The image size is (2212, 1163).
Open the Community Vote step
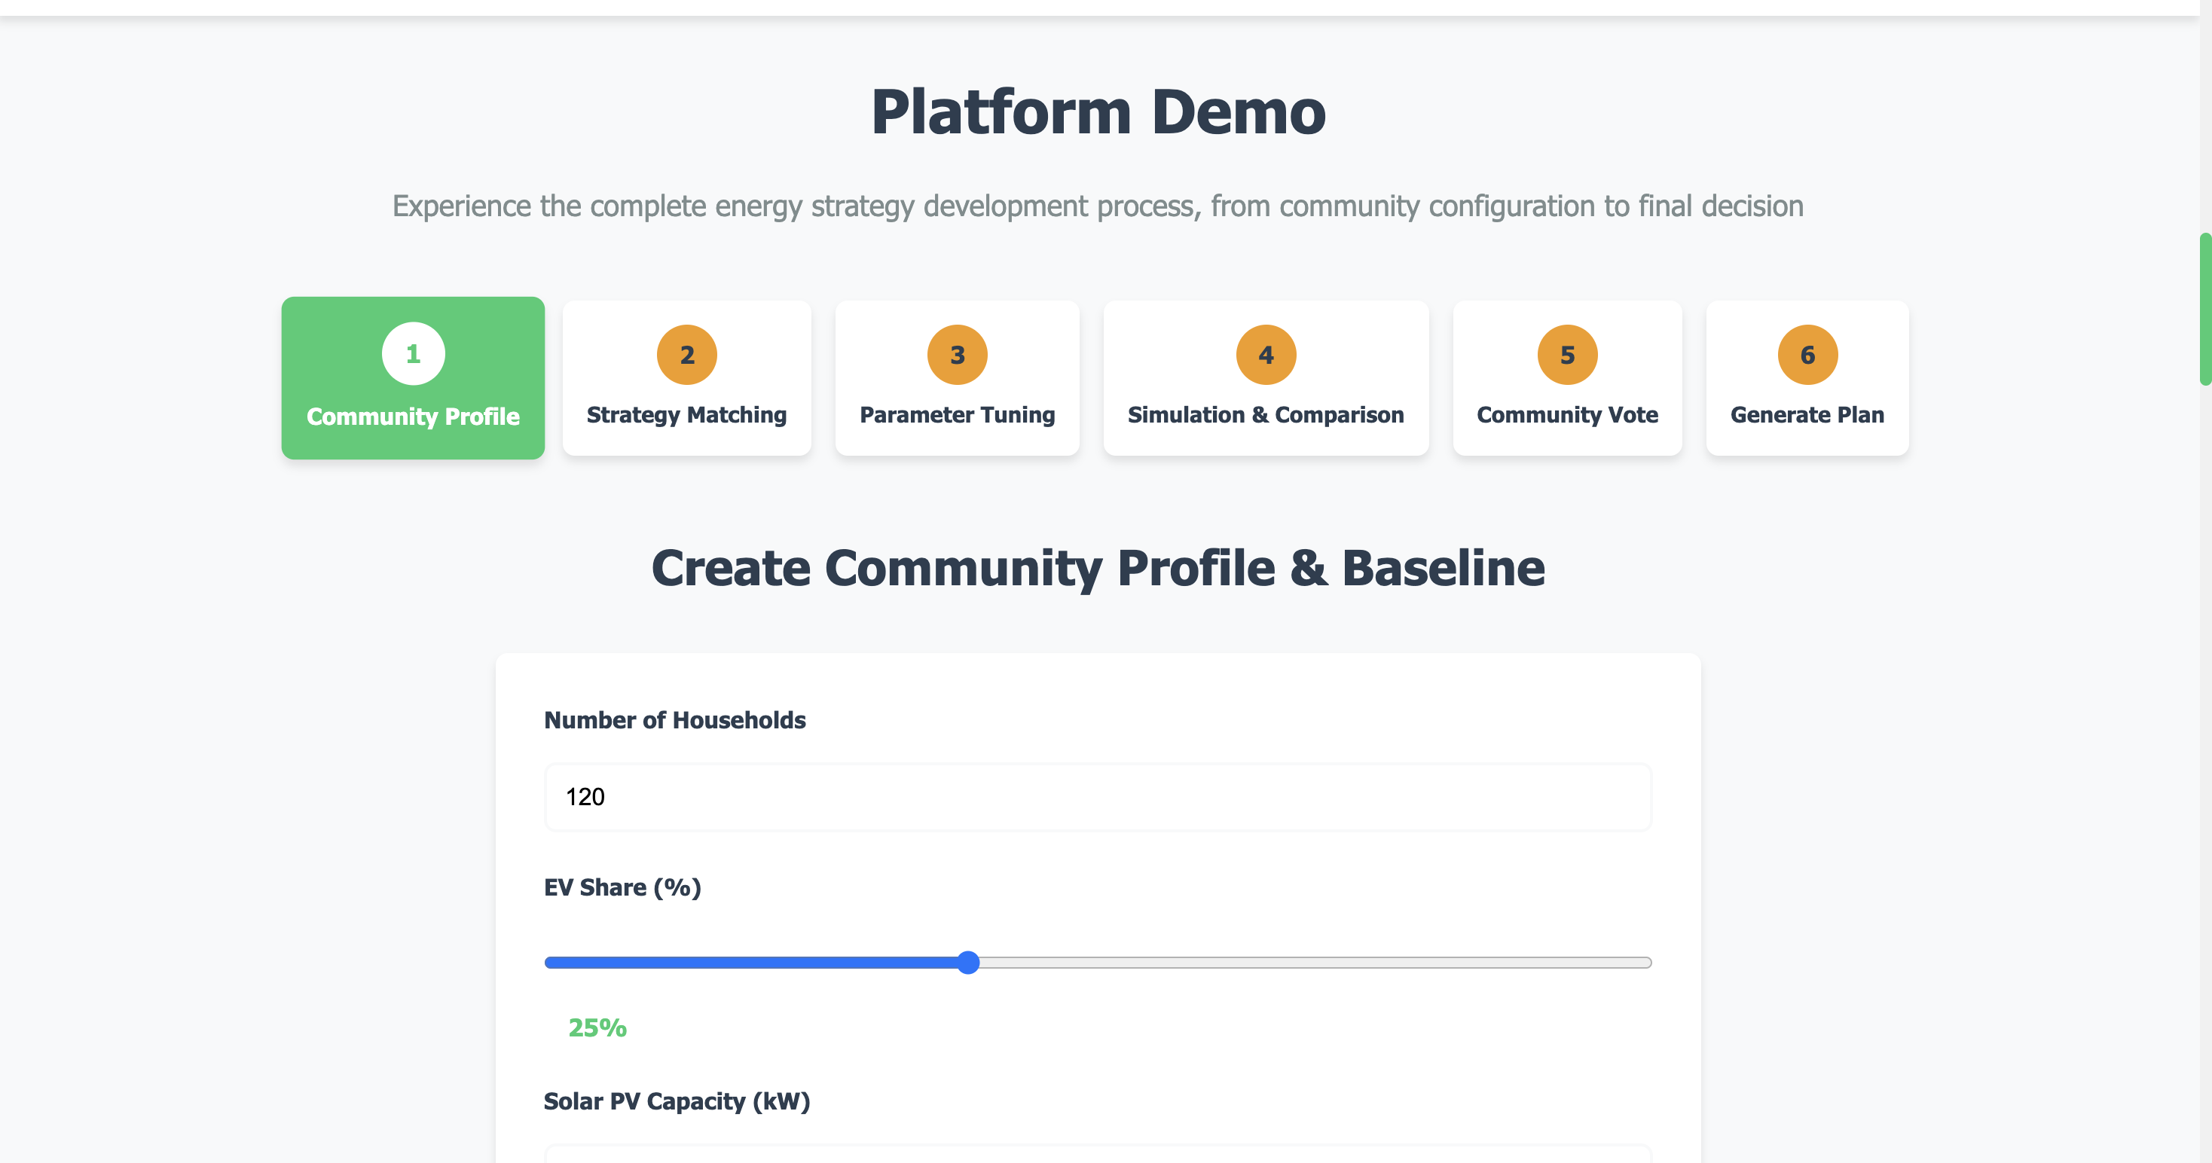coord(1566,414)
